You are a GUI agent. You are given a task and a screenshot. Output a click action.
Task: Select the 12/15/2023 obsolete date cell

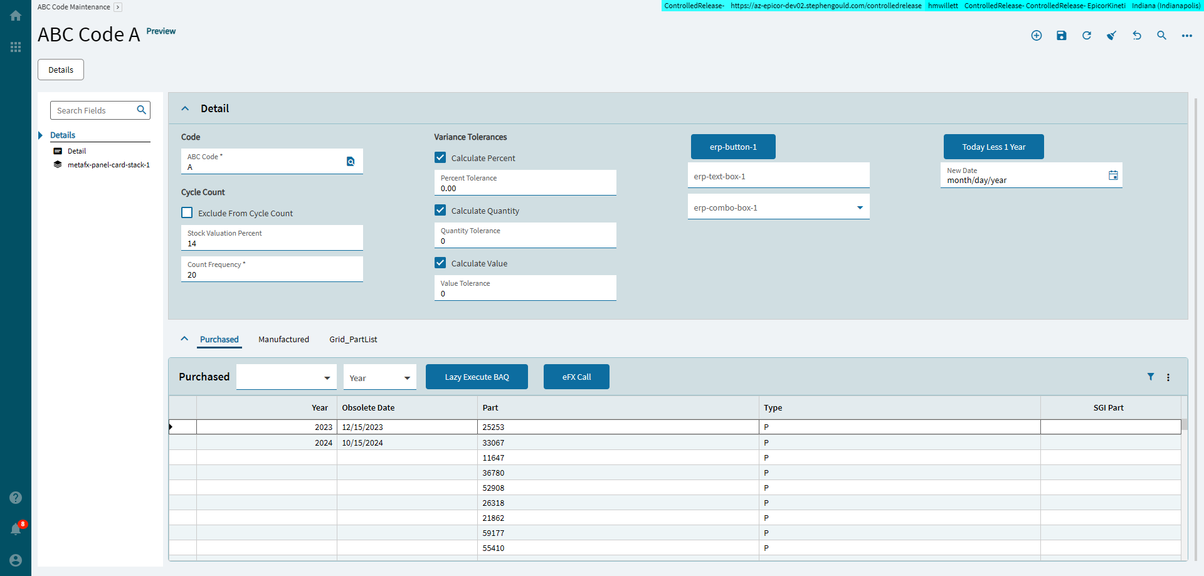[x=407, y=427]
